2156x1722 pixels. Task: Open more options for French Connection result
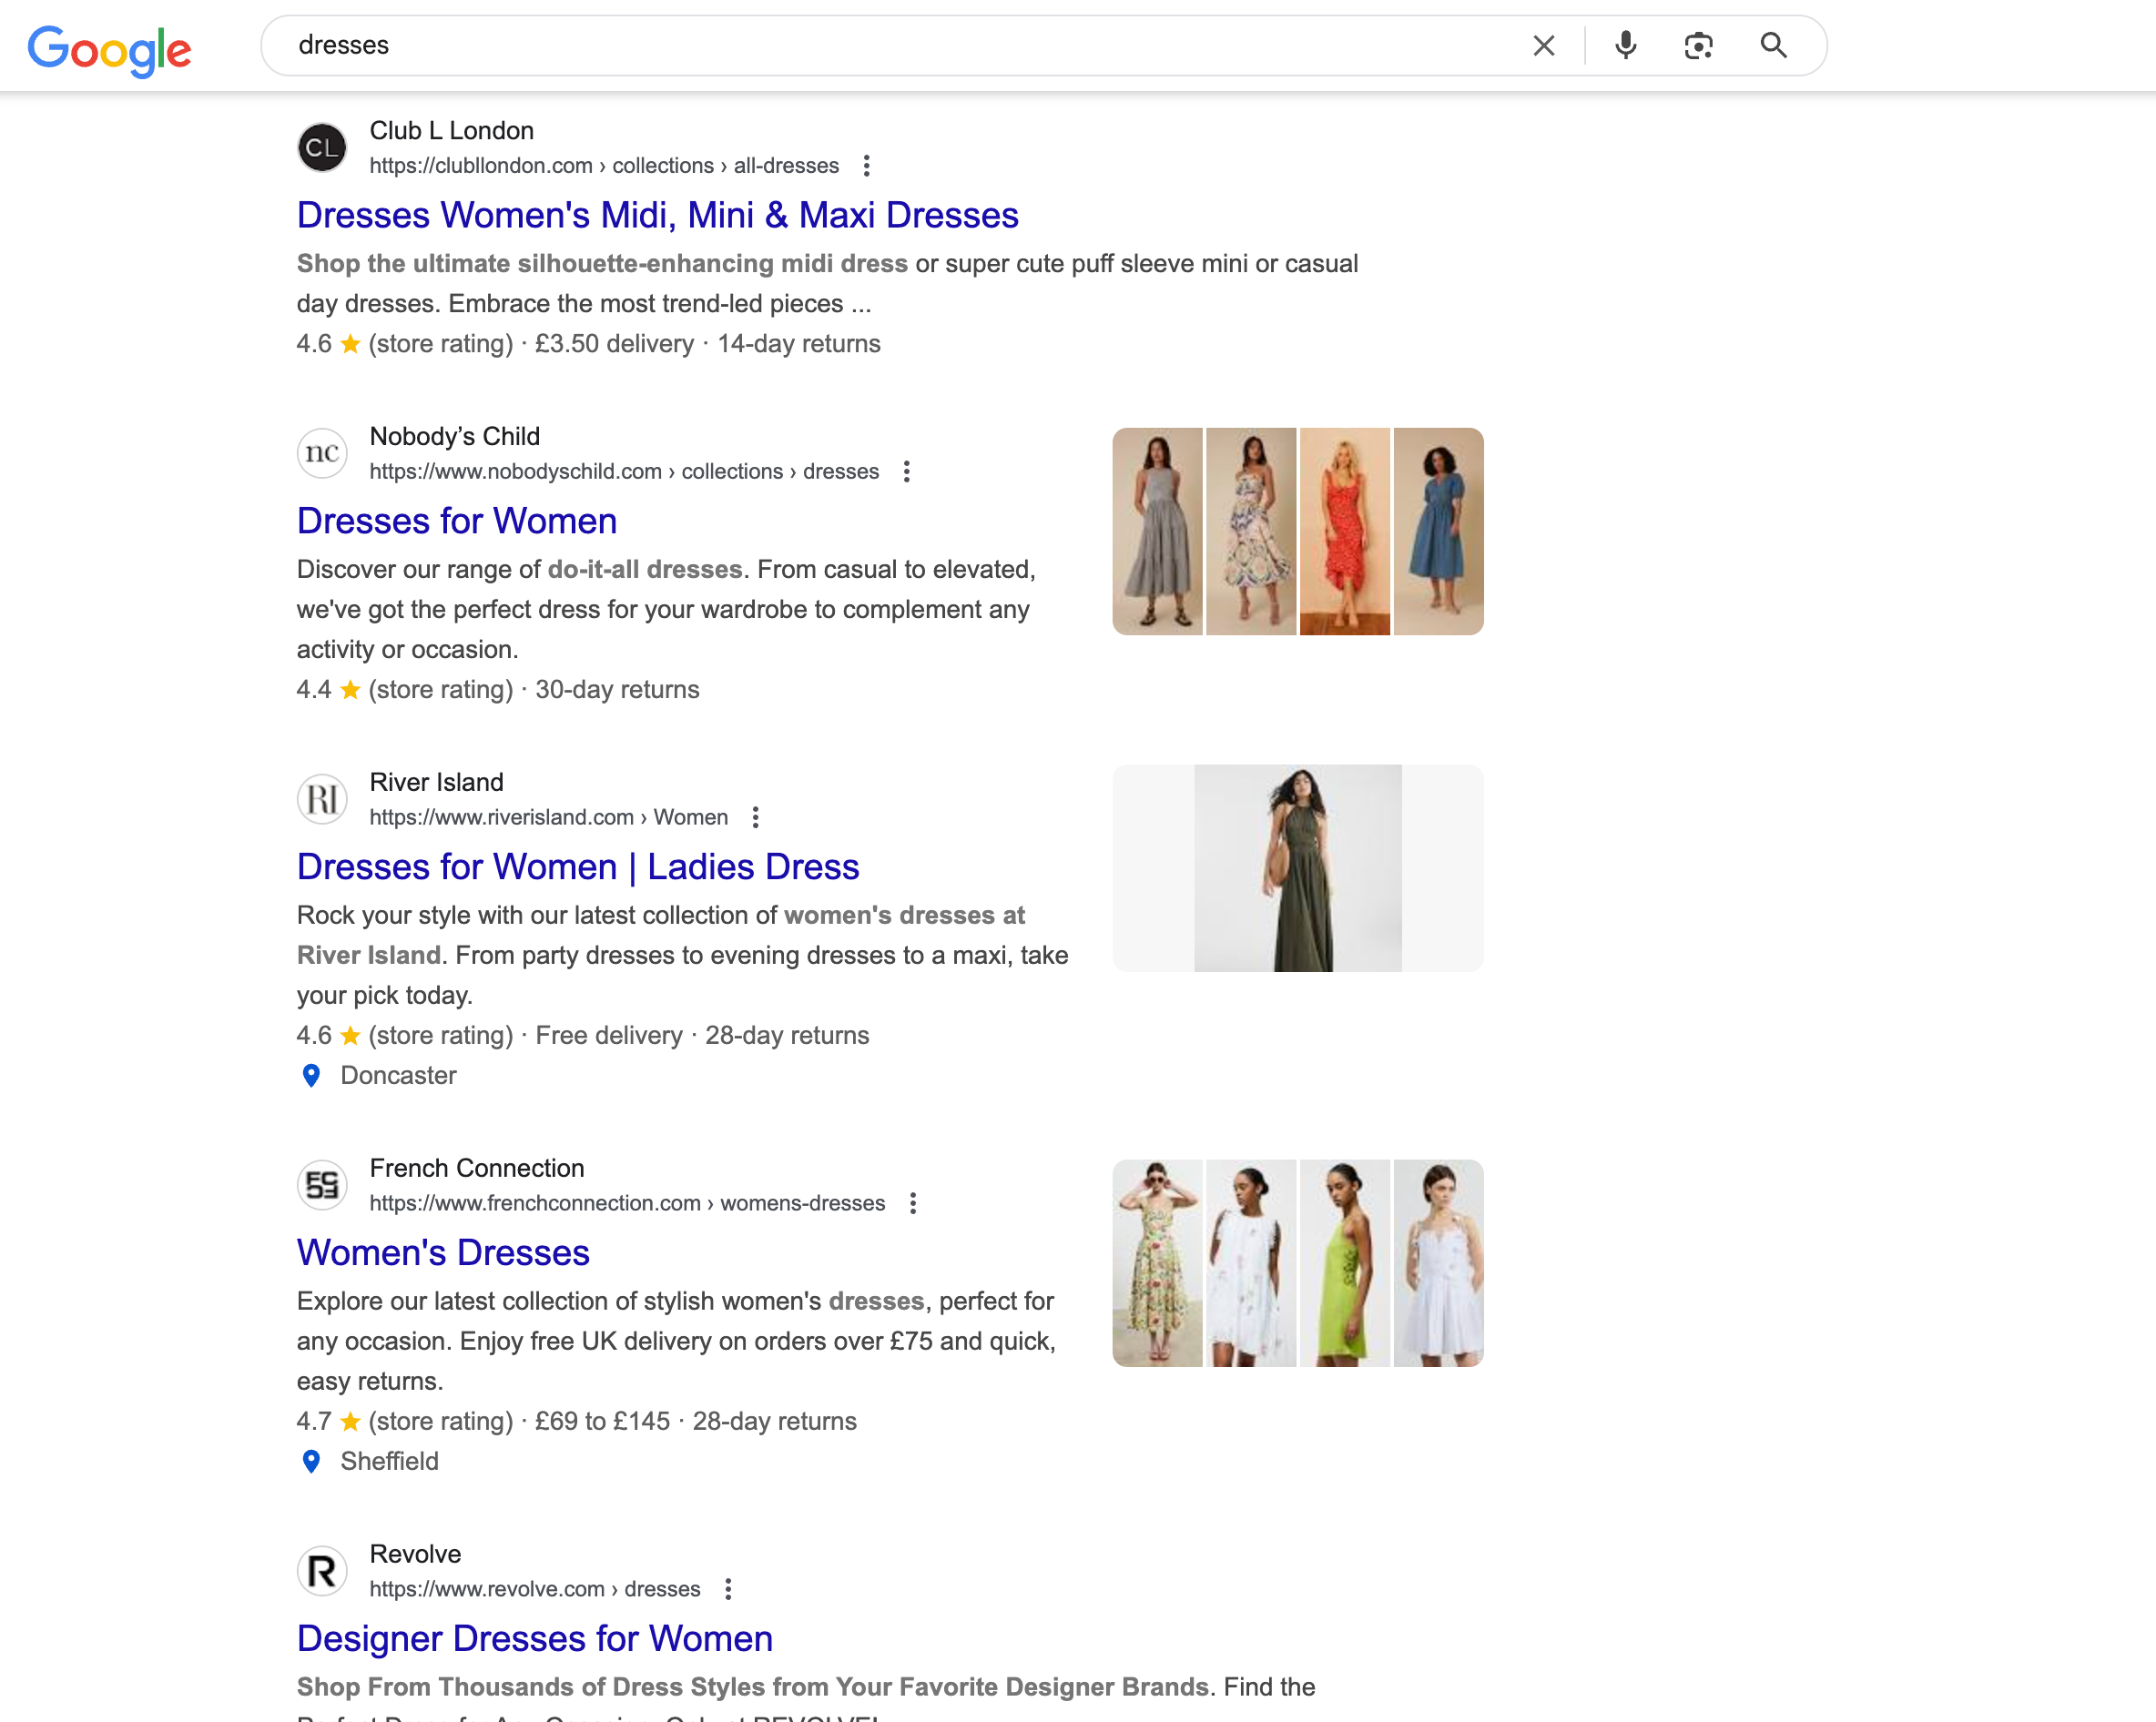912,1203
